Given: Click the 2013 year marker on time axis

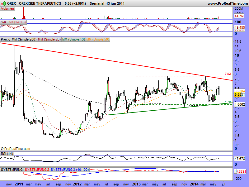Looking at the screenshot, I should click(x=136, y=184).
